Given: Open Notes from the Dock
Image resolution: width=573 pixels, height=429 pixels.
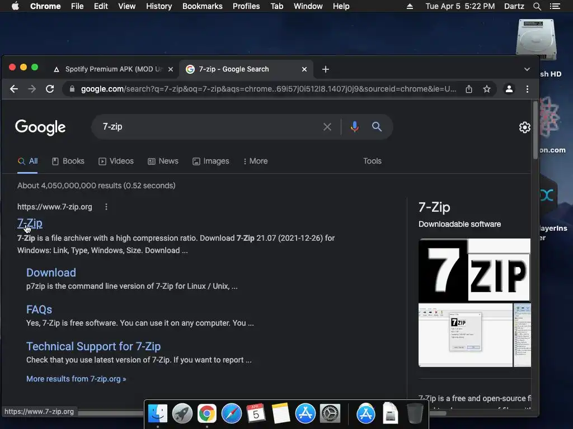Looking at the screenshot, I should tap(281, 414).
